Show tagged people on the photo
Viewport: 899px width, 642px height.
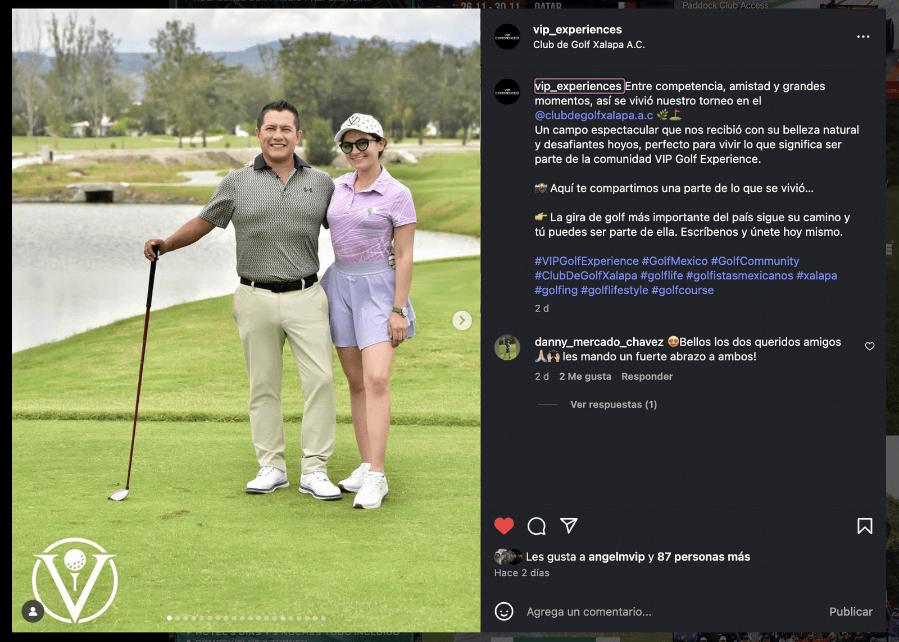[33, 611]
